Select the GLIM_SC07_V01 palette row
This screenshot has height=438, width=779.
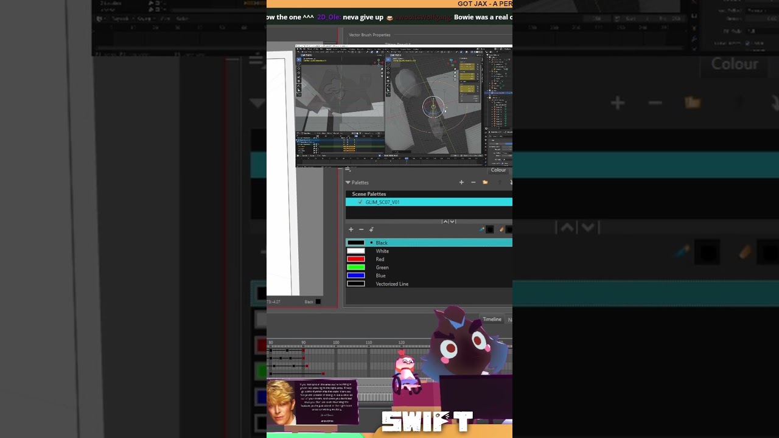point(429,202)
